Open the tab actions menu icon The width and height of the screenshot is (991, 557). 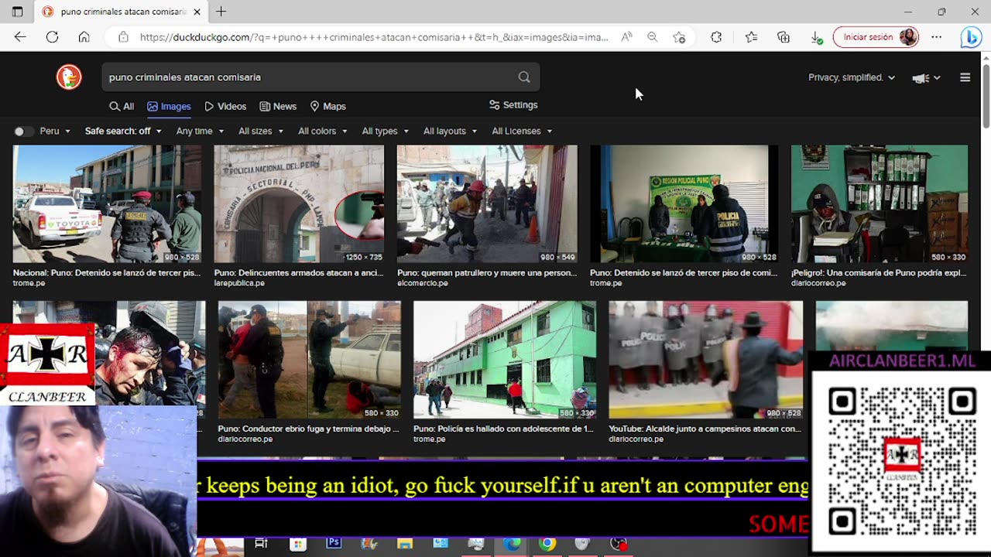point(18,12)
